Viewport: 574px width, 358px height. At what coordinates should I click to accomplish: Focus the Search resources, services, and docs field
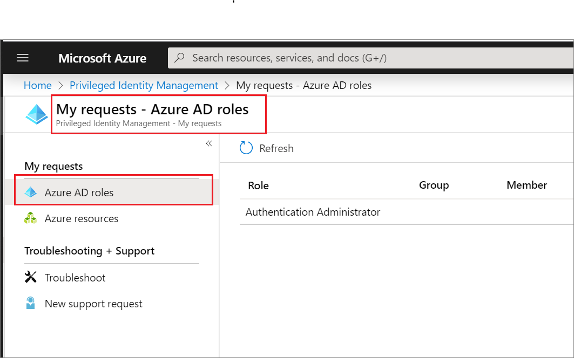(x=370, y=58)
